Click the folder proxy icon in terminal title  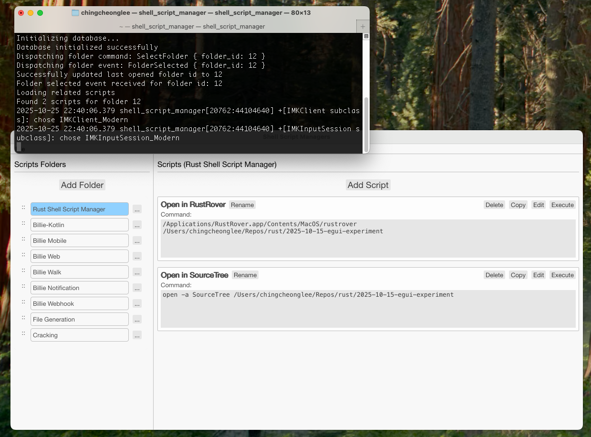pos(75,13)
